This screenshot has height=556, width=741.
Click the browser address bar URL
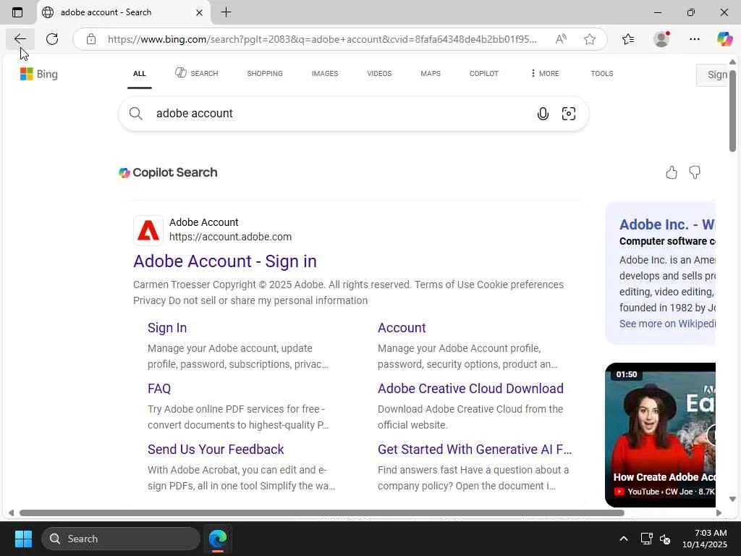322,39
